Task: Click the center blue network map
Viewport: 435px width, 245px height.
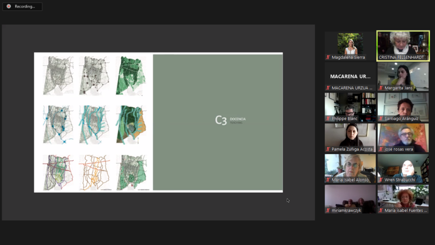Action: tap(94, 124)
